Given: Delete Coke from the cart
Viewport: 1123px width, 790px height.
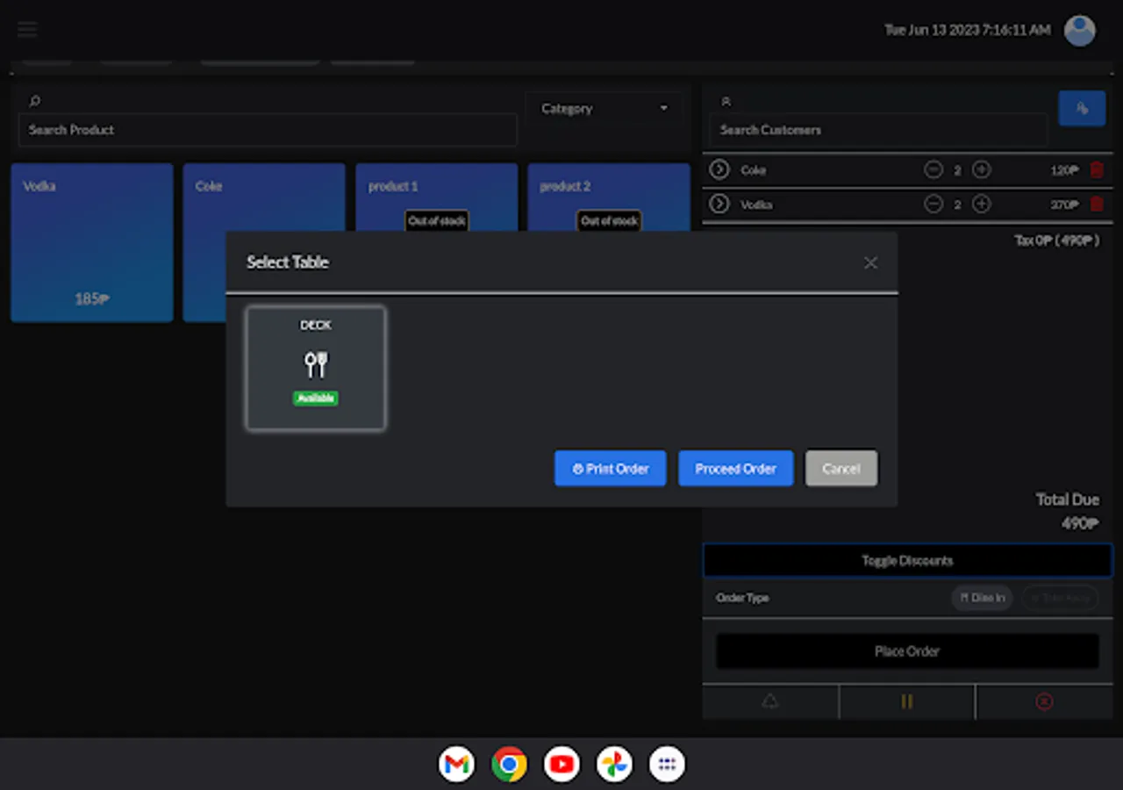Looking at the screenshot, I should point(1097,170).
